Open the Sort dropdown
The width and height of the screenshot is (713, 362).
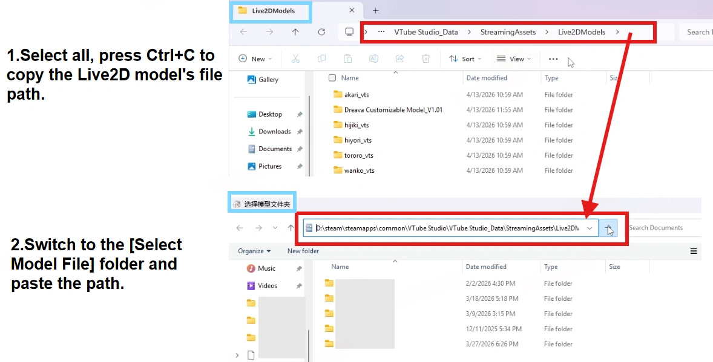pyautogui.click(x=465, y=59)
